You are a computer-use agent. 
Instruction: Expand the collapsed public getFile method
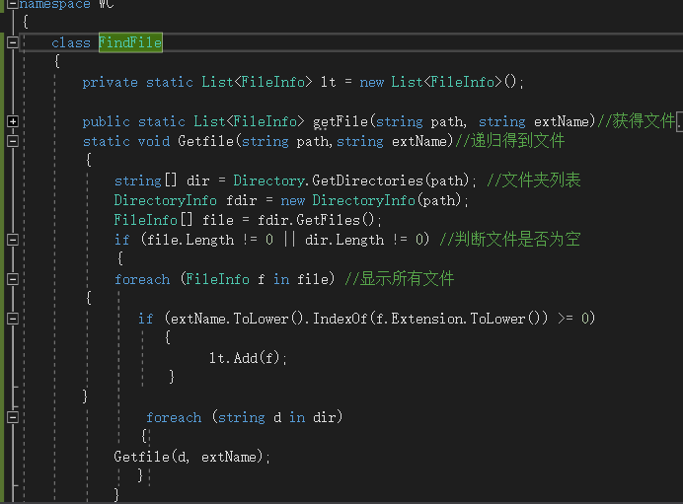(x=12, y=121)
